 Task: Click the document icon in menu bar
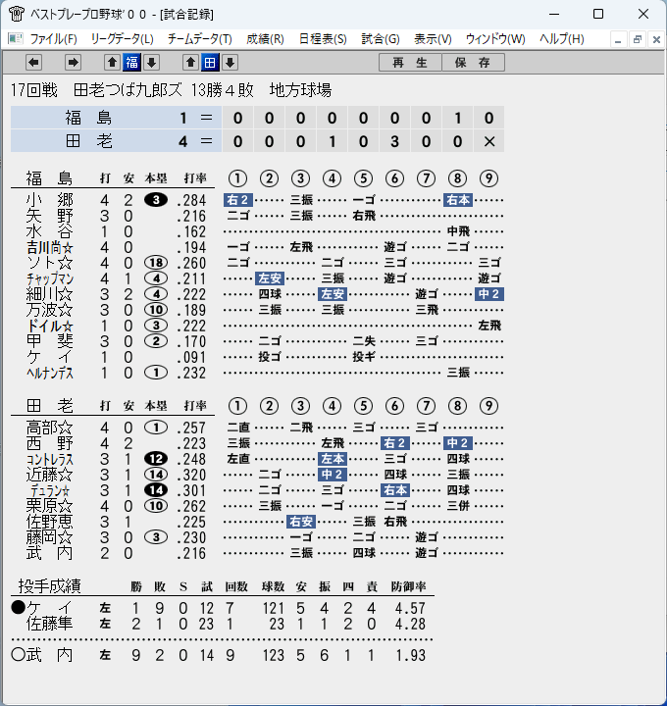point(16,38)
